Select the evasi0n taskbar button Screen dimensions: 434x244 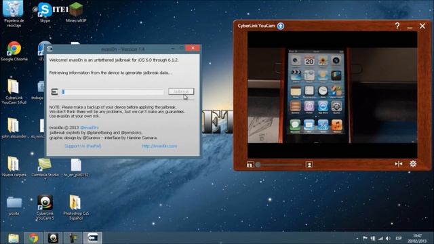(x=93, y=238)
